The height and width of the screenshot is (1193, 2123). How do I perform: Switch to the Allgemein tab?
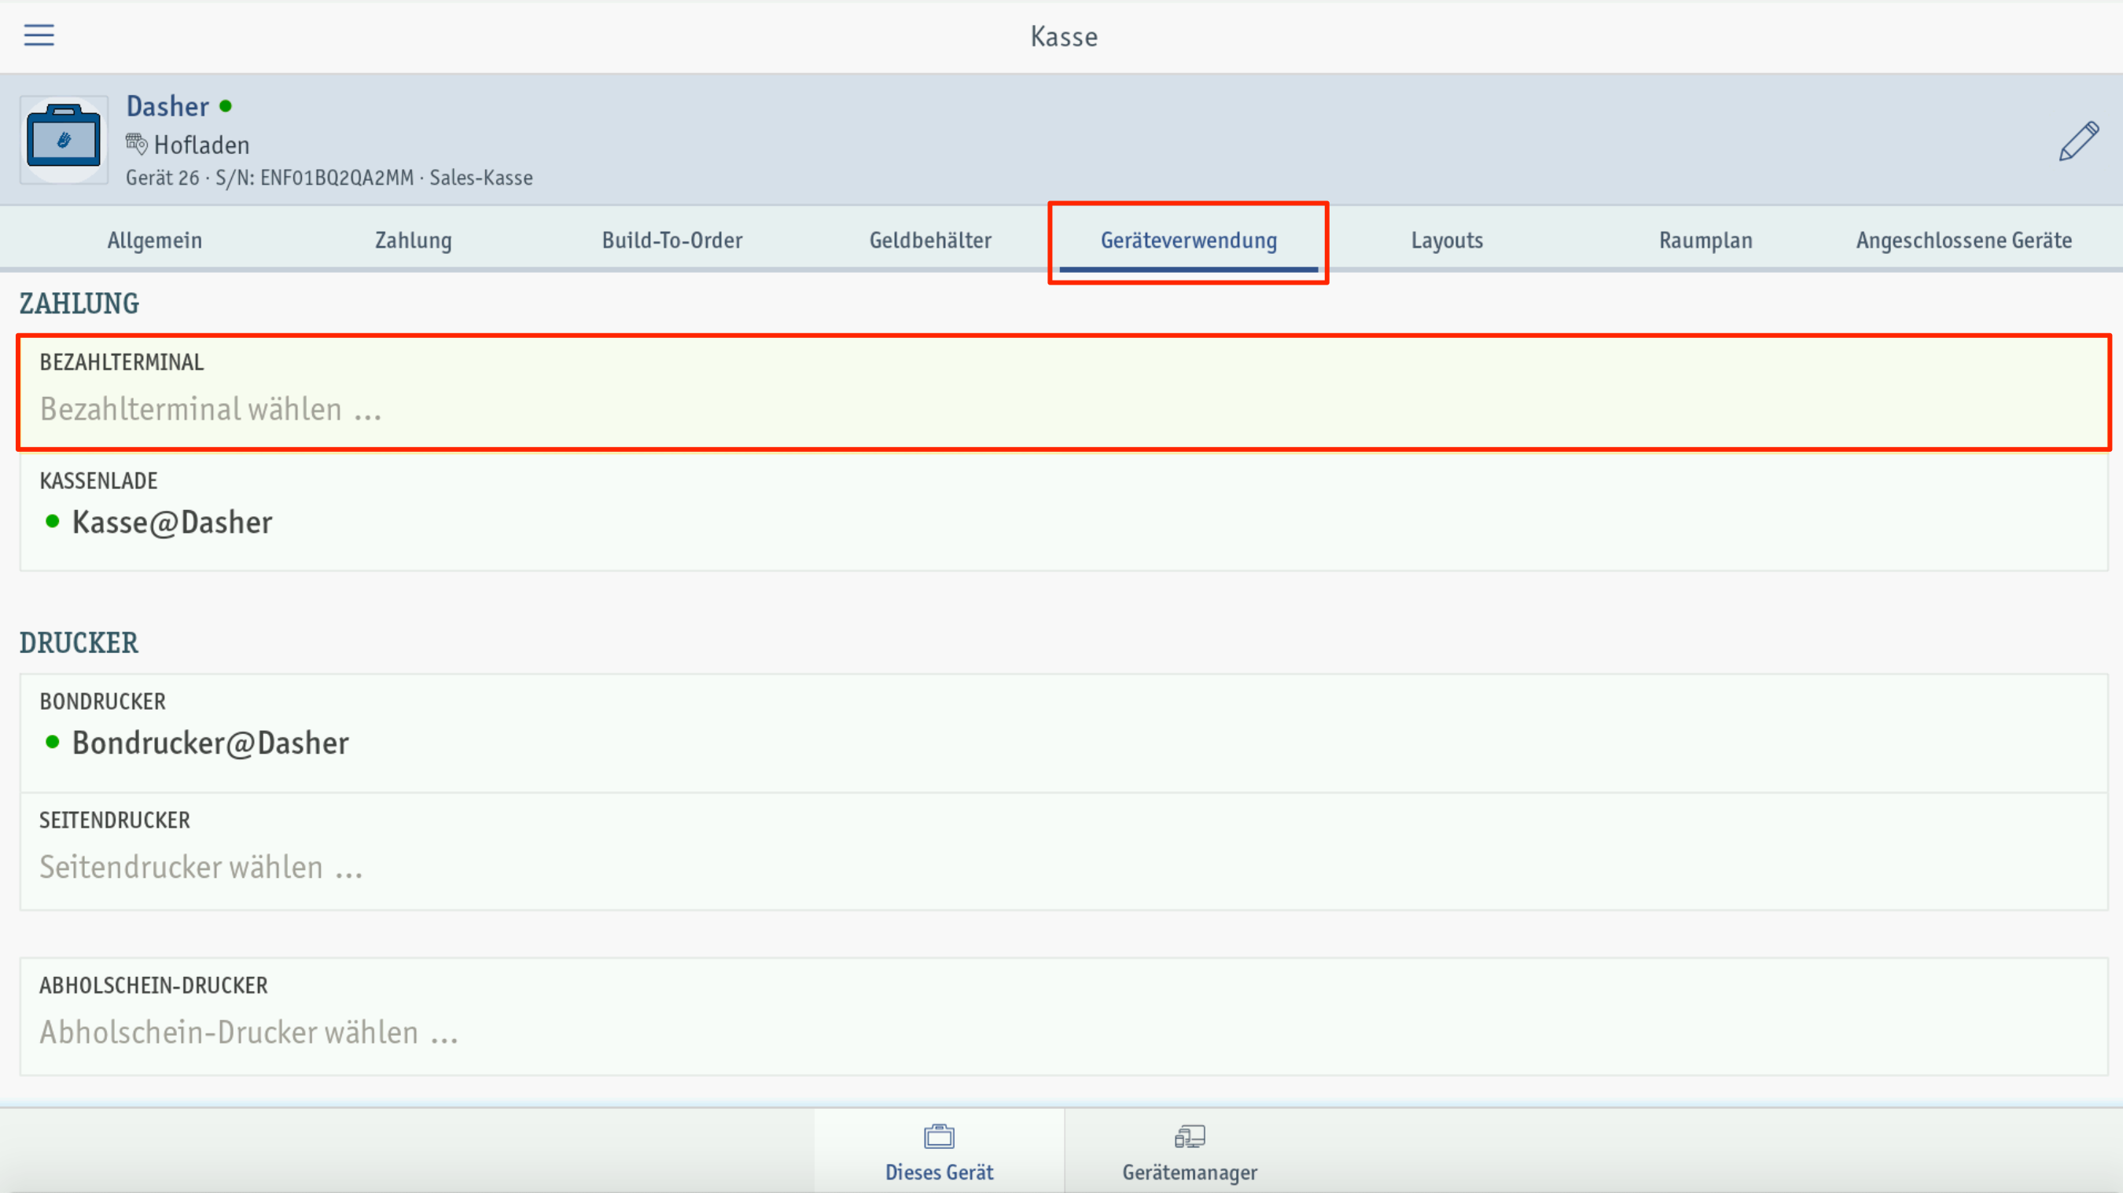point(154,240)
